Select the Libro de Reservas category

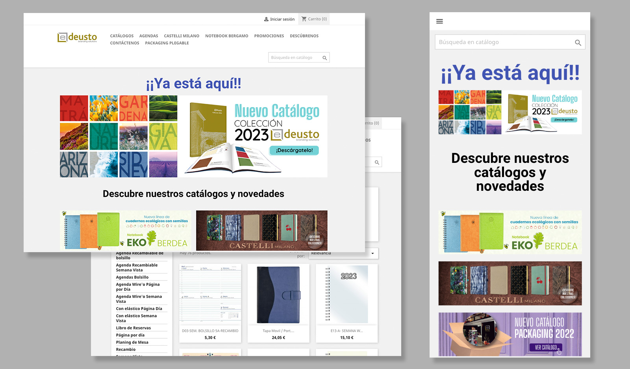point(133,328)
